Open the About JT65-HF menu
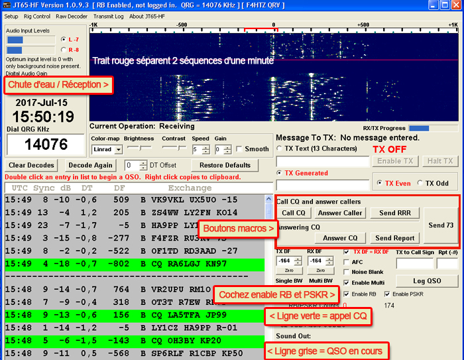Viewport: 464px width, 360px height. (146, 17)
